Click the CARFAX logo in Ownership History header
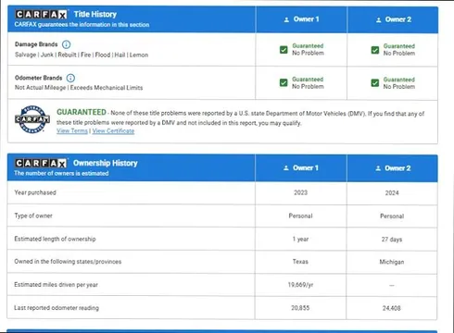 [41, 163]
